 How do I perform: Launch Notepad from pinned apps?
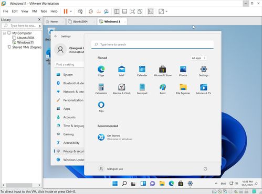(142, 89)
